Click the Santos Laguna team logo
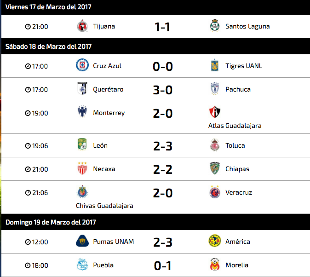The height and width of the screenshot is (277, 310). coord(215,26)
